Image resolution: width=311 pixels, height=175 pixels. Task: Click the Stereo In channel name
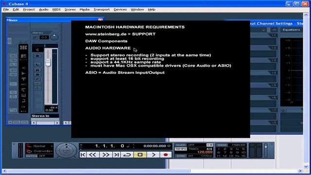click(x=45, y=116)
